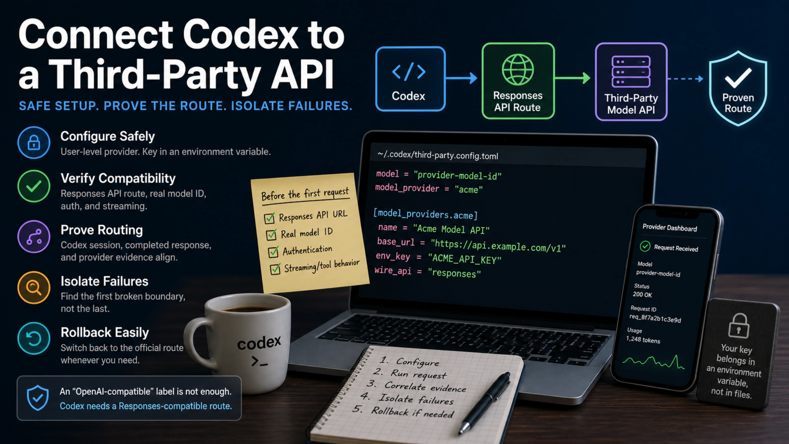
Task: Click the 200 OK status value on phone
Action: (x=642, y=294)
